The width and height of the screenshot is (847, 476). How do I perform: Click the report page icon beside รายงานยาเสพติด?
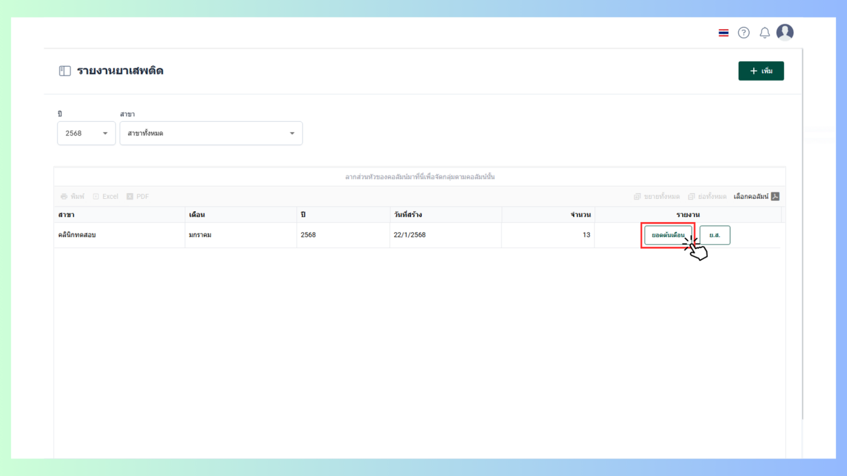65,71
